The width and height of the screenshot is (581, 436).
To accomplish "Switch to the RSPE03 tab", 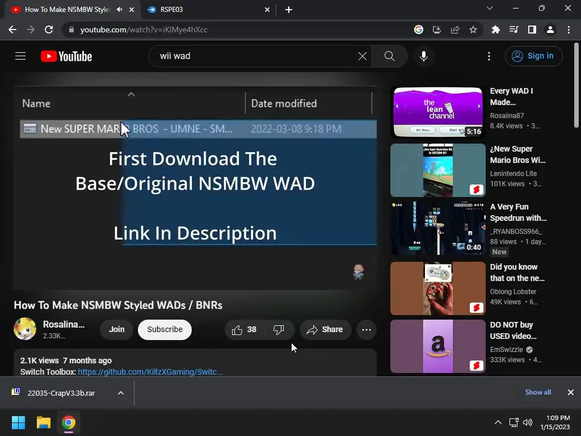I will 209,10.
